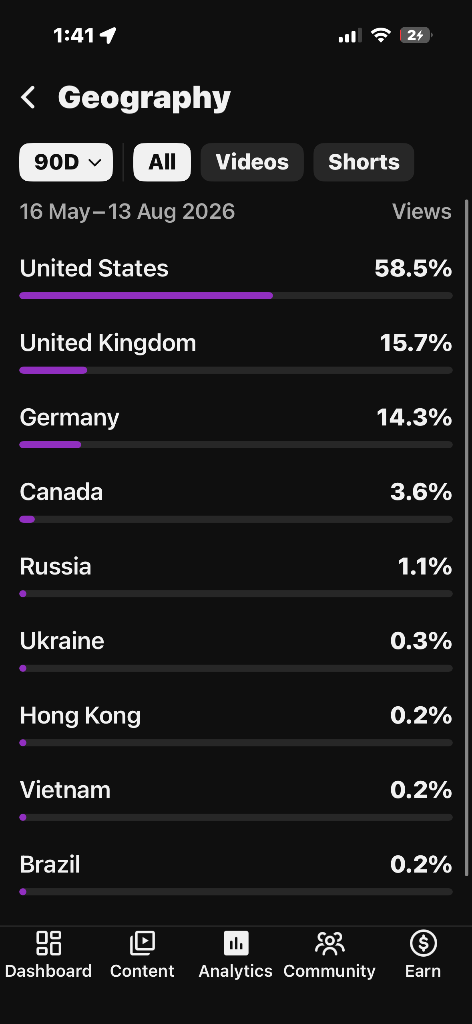This screenshot has height=1024, width=472.
Task: Open the Dashboard tab icon
Action: 48,943
